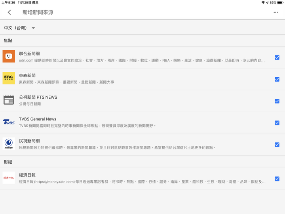Click the TVBS logo icon

(9, 122)
